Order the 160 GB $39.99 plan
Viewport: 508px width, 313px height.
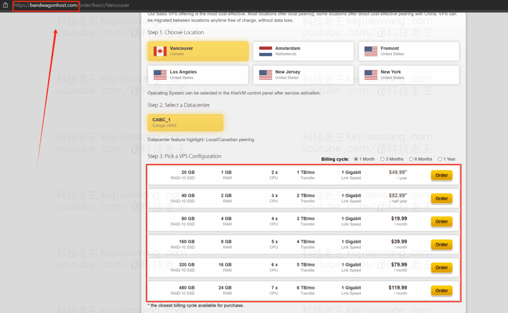[x=442, y=245]
